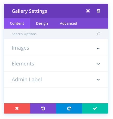The height and width of the screenshot is (119, 113).
Task: Click the snap-to-sidebar layout icon
Action: point(98,11)
